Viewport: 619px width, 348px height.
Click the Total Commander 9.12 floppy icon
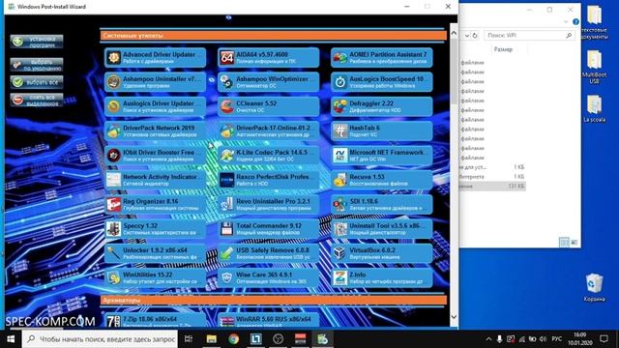tap(227, 229)
